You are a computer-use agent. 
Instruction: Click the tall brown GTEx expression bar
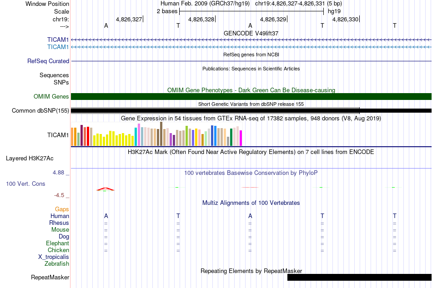tap(161, 134)
